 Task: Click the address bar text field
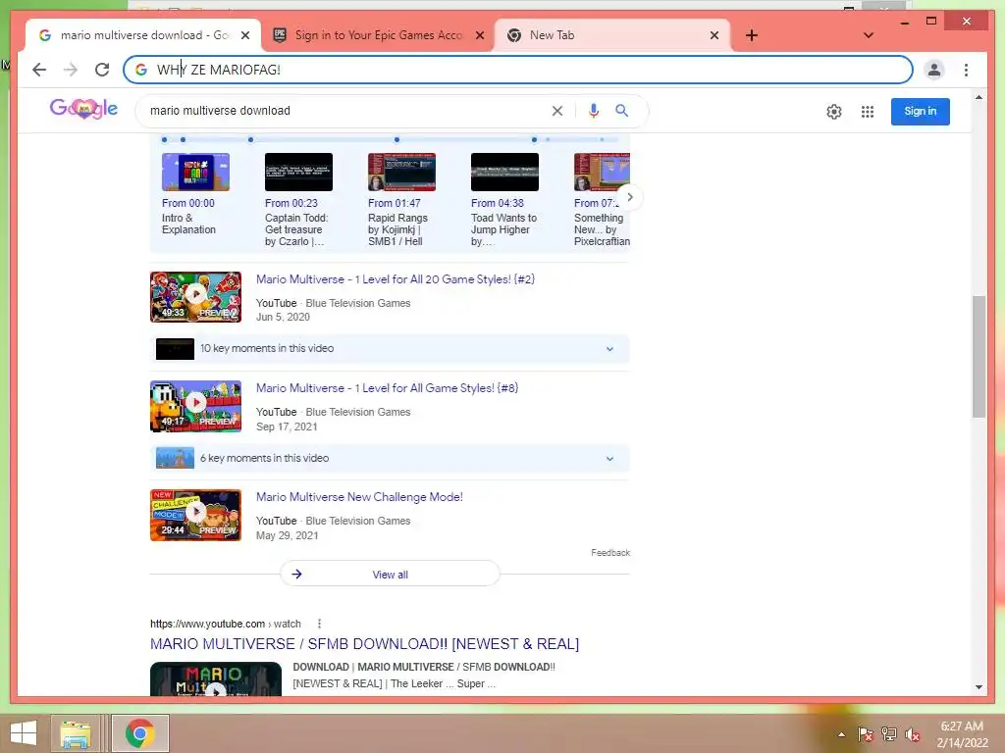pos(518,70)
